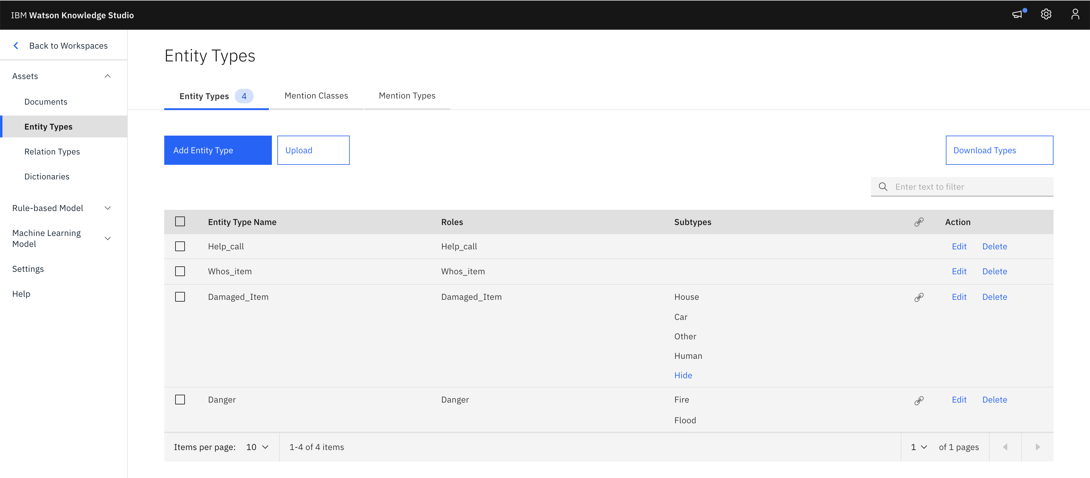
Task: Click the link icon in Damaged_Item row
Action: (919, 297)
